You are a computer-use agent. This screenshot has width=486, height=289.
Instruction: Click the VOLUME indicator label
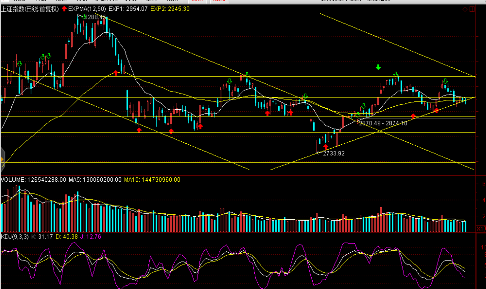13,180
